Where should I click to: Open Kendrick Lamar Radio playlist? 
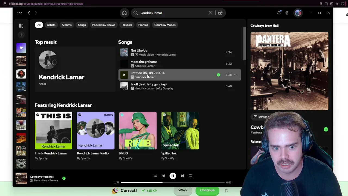96,131
